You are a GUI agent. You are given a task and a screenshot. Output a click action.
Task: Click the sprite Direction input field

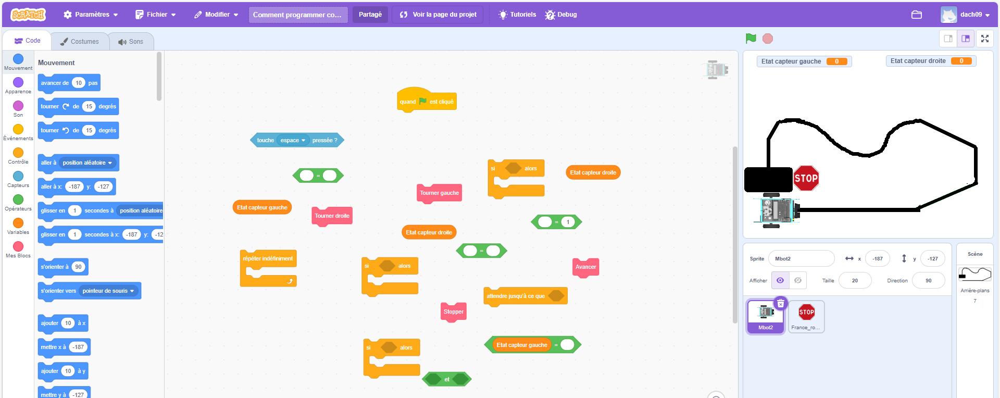pyautogui.click(x=928, y=280)
